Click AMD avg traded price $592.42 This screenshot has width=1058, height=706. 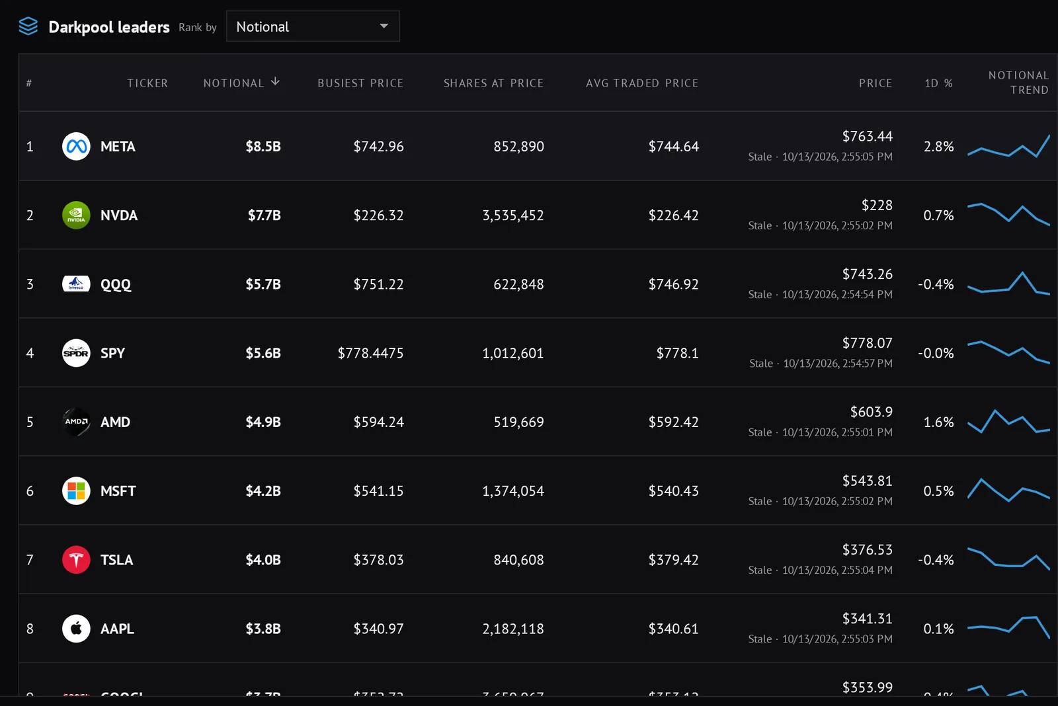pos(673,422)
